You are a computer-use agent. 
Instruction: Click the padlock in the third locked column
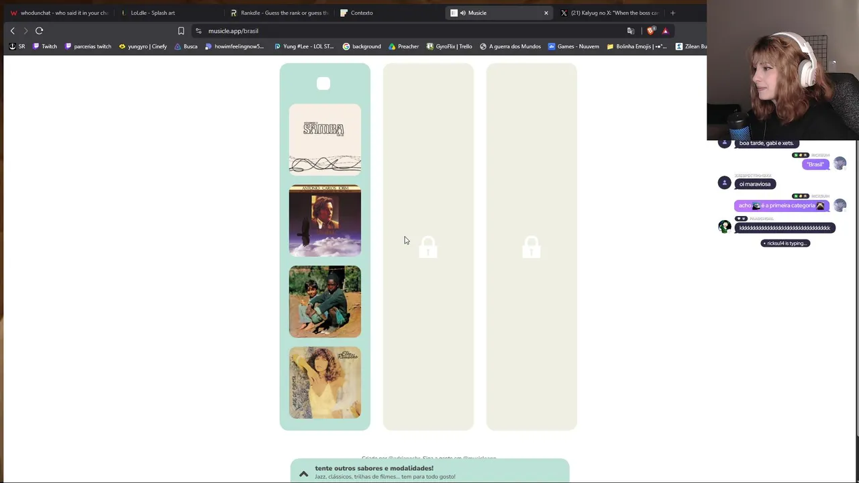pos(532,247)
